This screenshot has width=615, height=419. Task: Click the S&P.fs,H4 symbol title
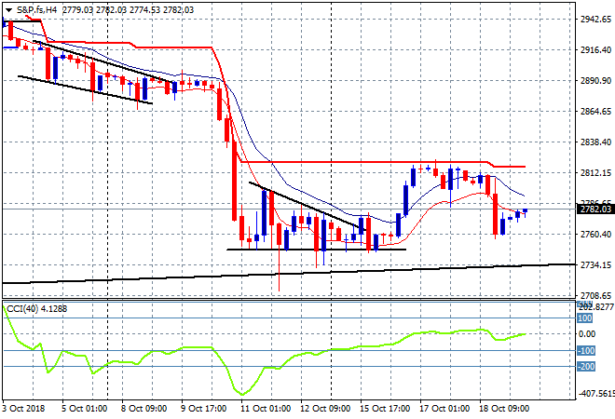click(36, 10)
